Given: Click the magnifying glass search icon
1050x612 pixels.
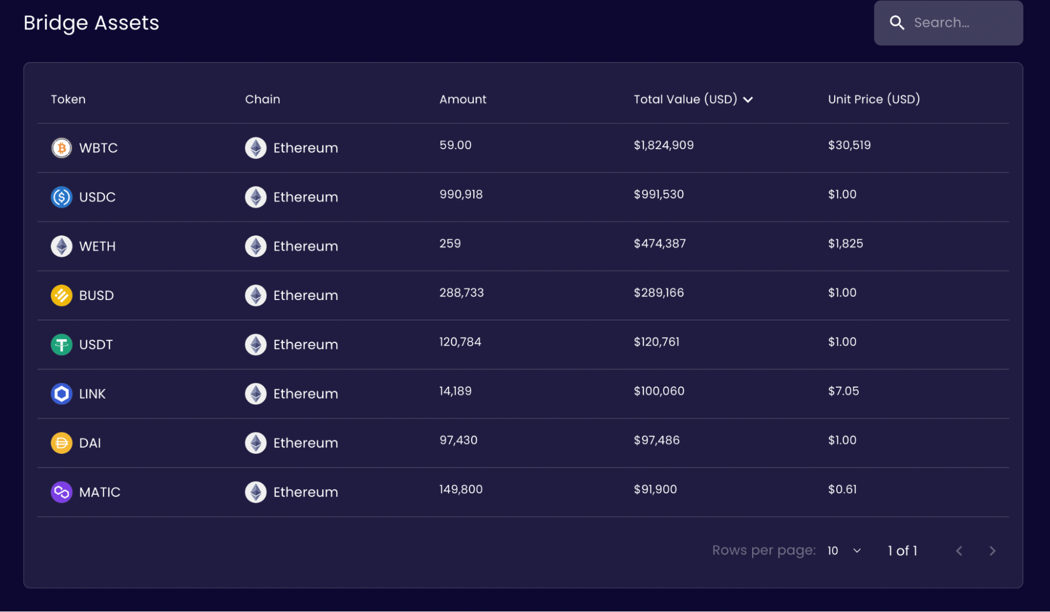Looking at the screenshot, I should pyautogui.click(x=897, y=23).
